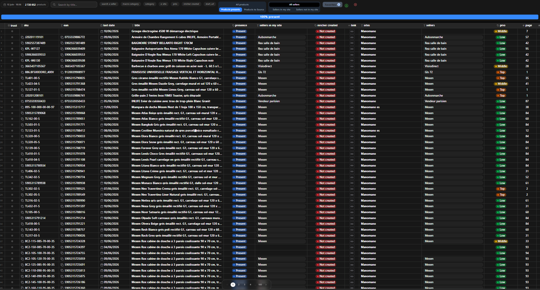The width and height of the screenshot is (540, 290).
Task: Click the green user icon beside Favorites
Action: click(346, 5)
